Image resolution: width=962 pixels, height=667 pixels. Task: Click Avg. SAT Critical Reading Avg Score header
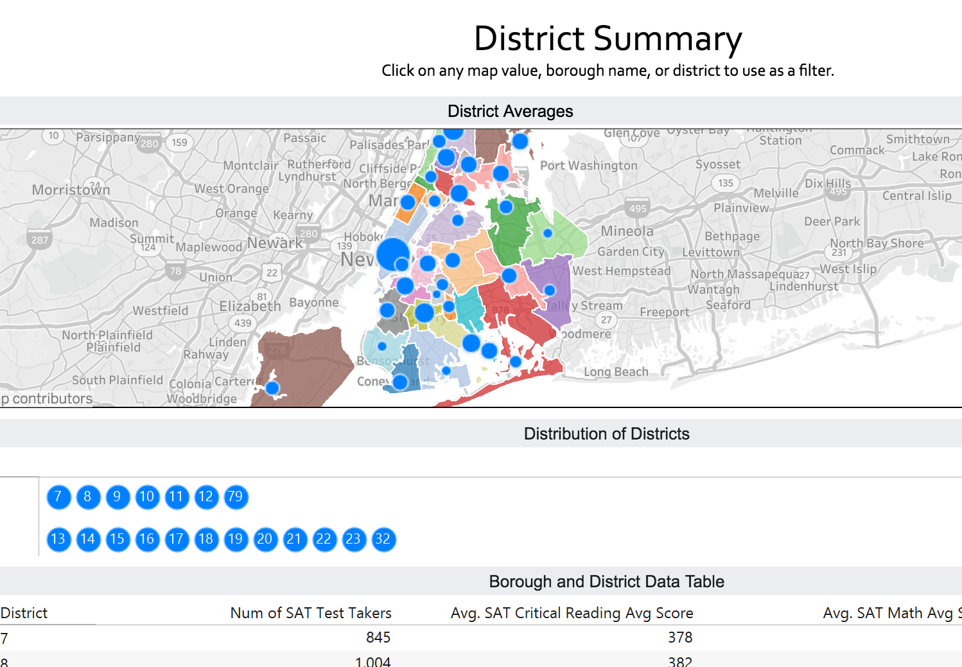tap(572, 613)
